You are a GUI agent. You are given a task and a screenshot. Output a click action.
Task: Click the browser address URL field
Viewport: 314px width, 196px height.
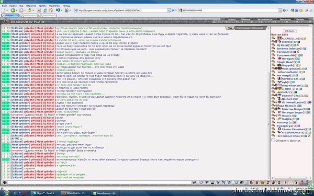click(x=122, y=10)
